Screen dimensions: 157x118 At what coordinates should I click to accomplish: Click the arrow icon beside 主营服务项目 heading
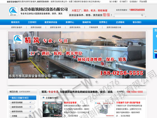tap(43, 98)
